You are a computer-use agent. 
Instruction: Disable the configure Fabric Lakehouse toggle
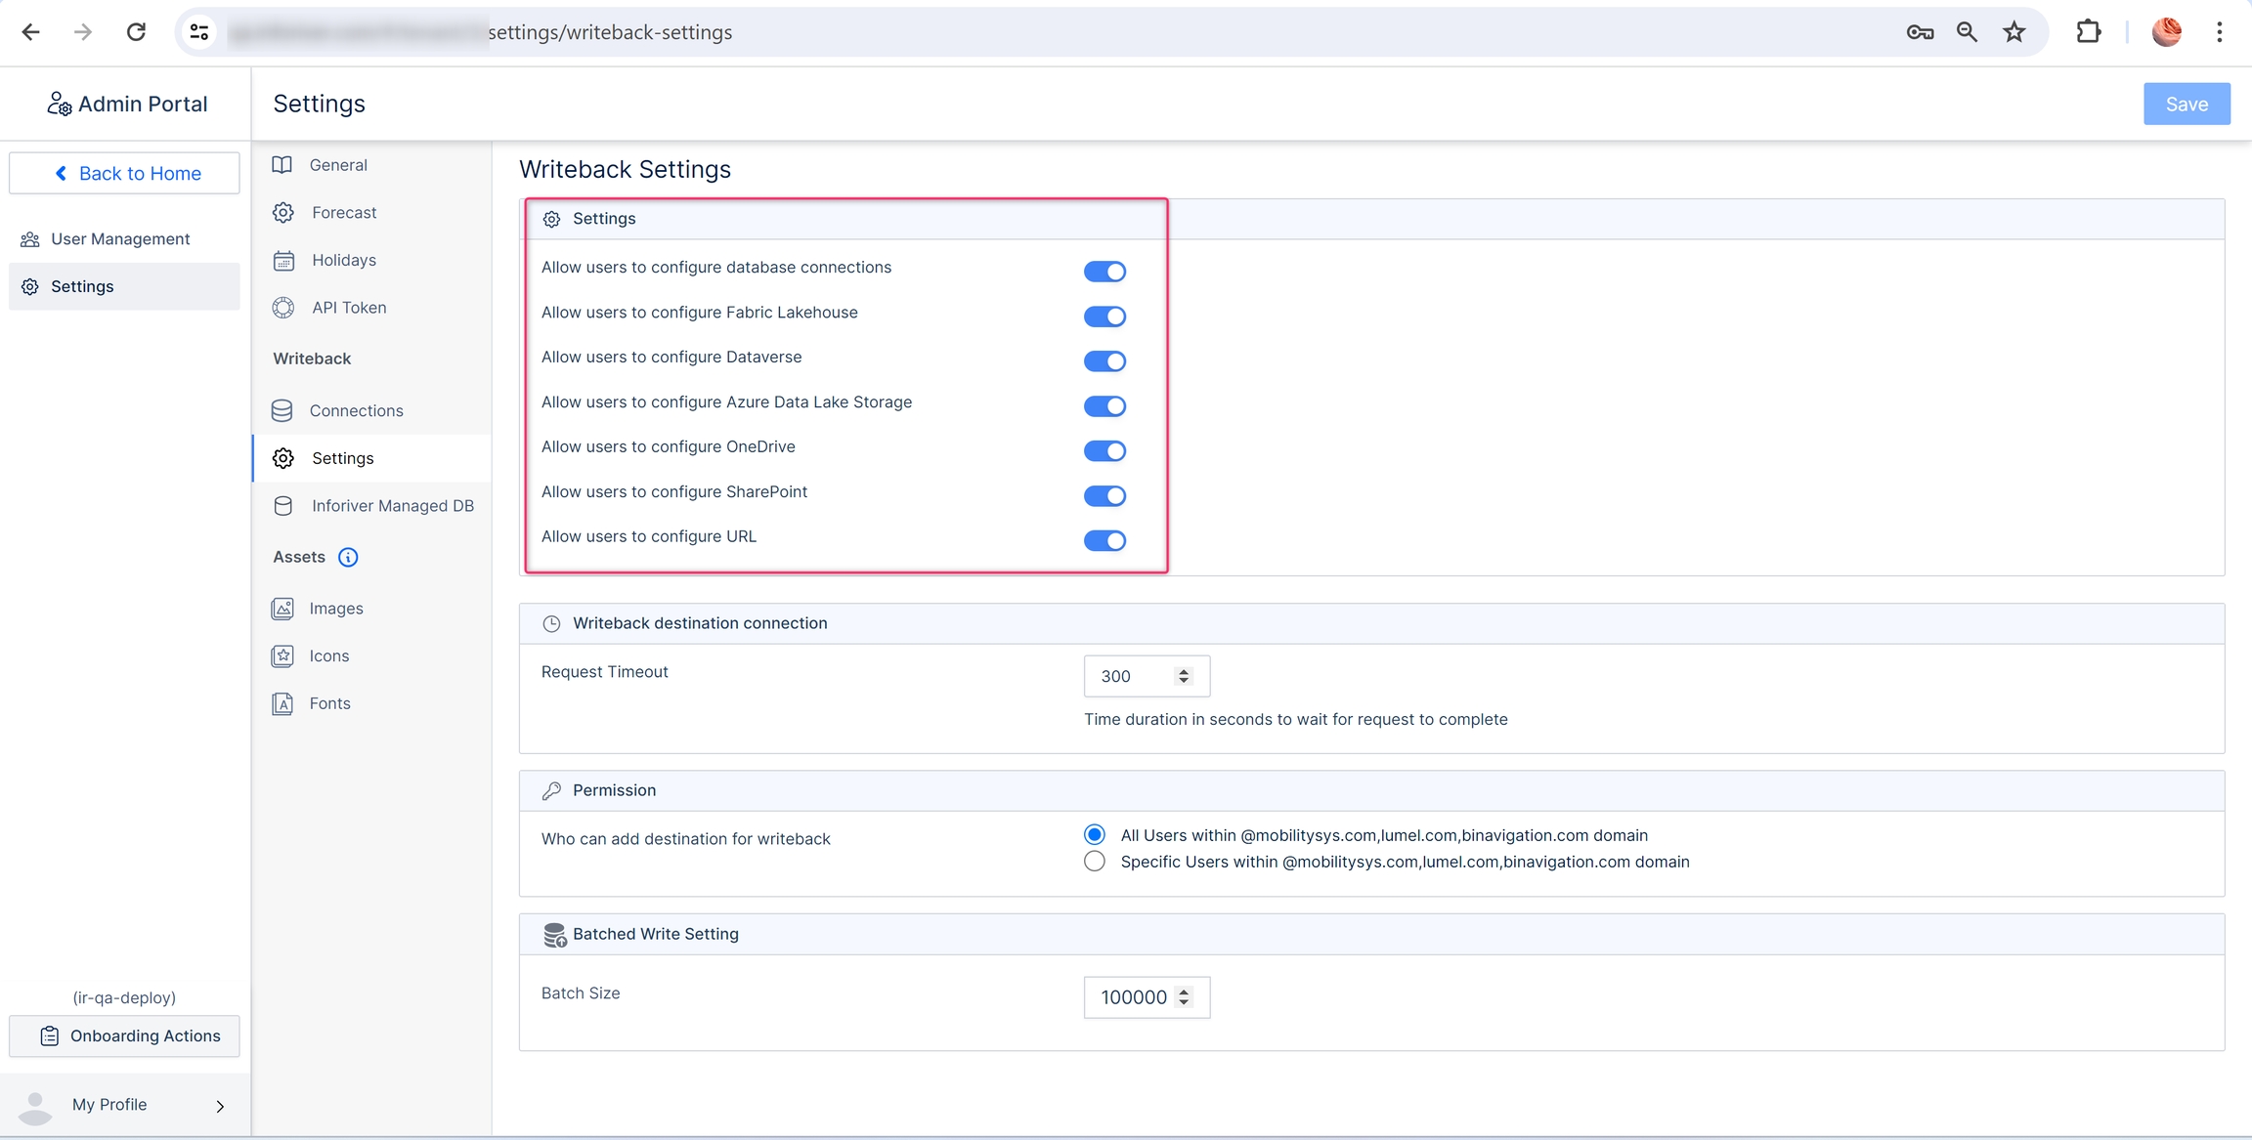tap(1104, 317)
